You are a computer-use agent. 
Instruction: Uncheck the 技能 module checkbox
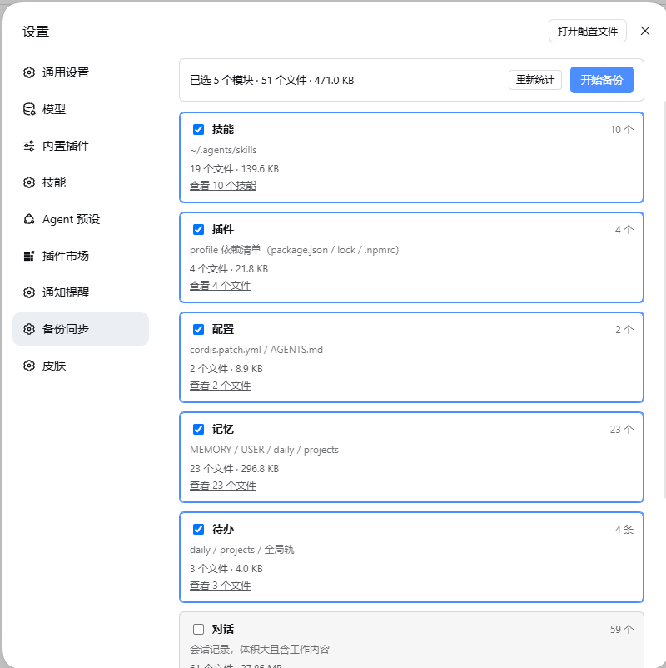tap(198, 129)
